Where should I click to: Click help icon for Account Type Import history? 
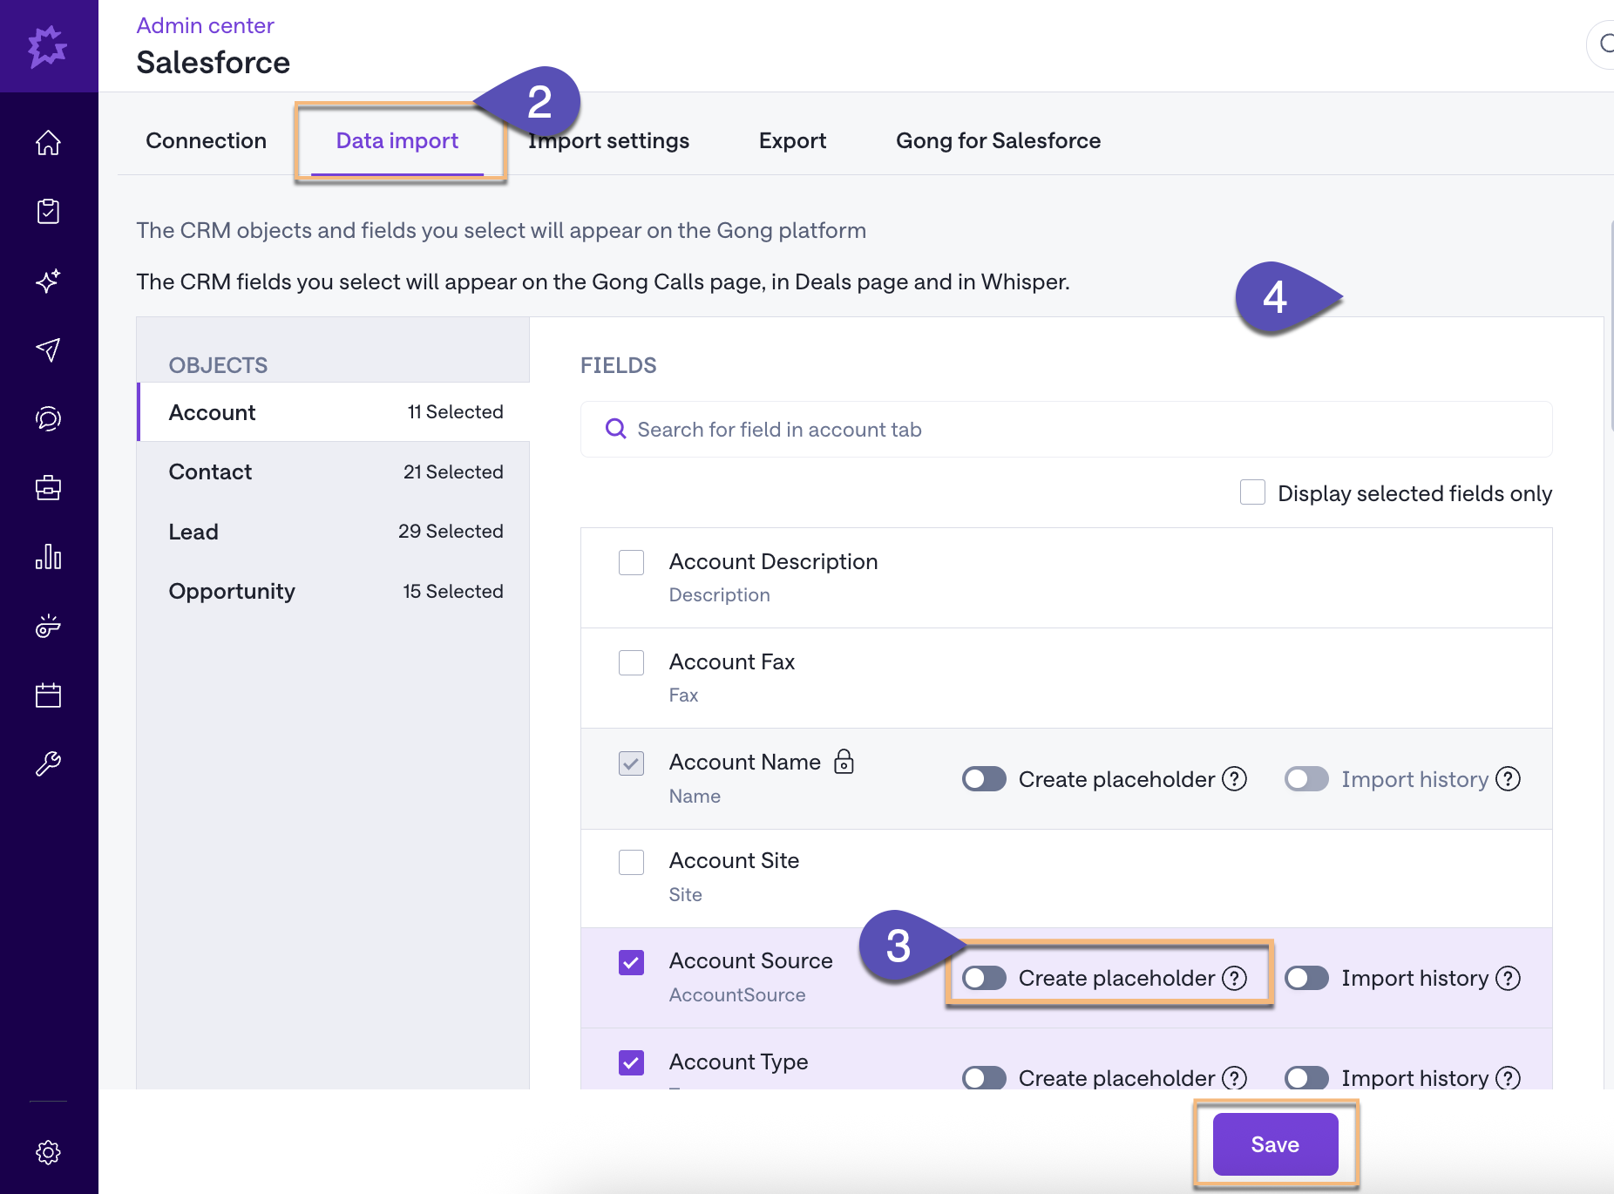point(1508,1078)
